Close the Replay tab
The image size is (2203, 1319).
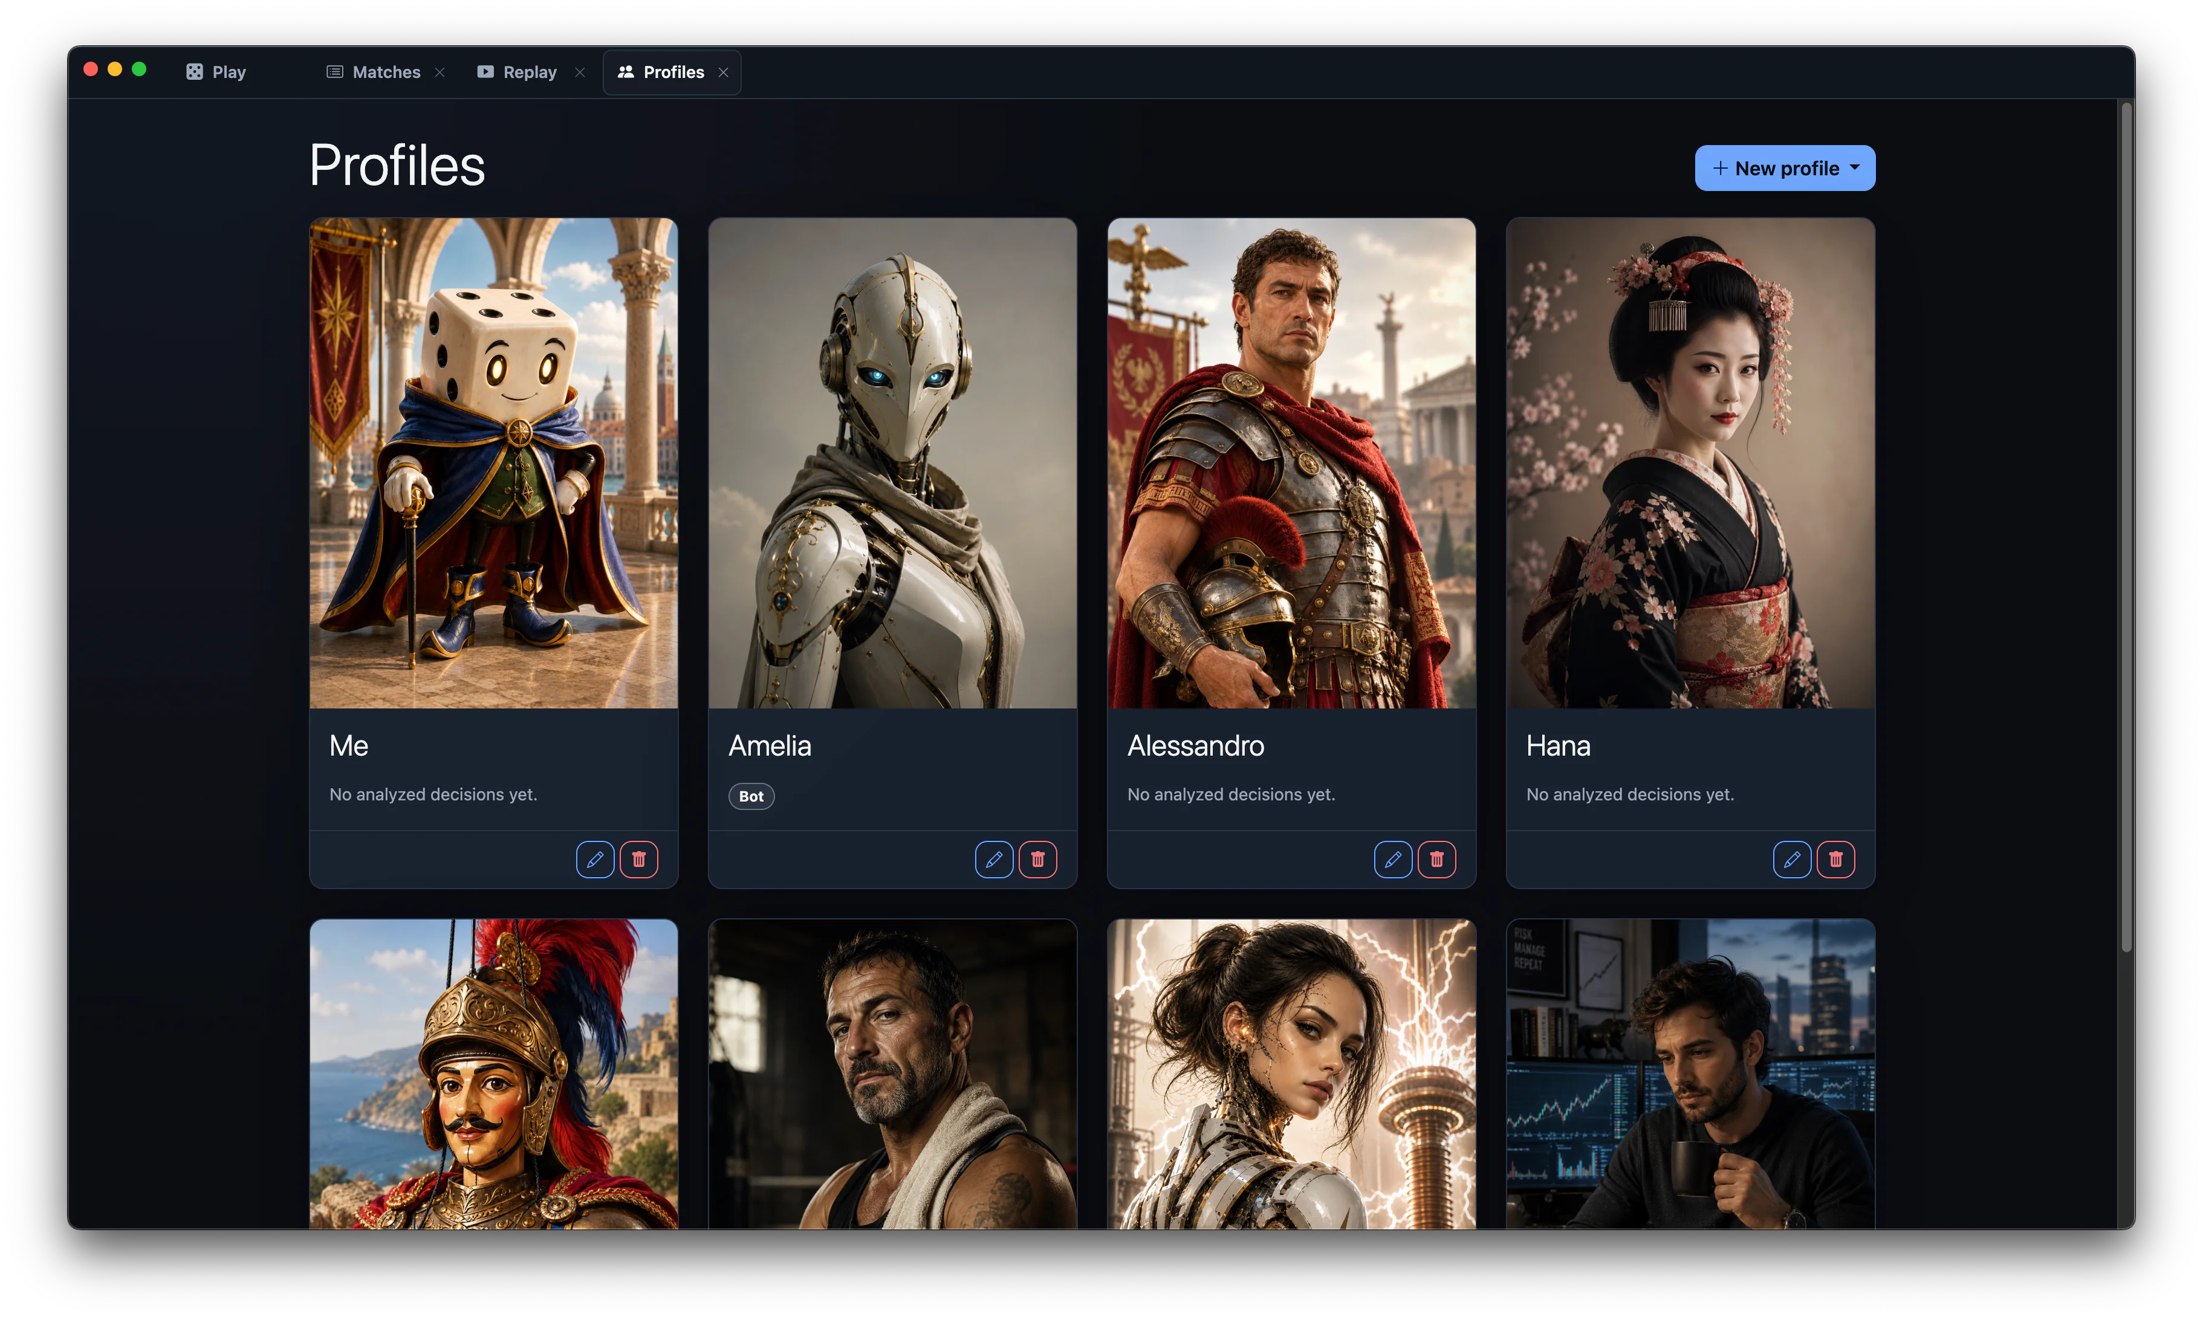pos(580,73)
